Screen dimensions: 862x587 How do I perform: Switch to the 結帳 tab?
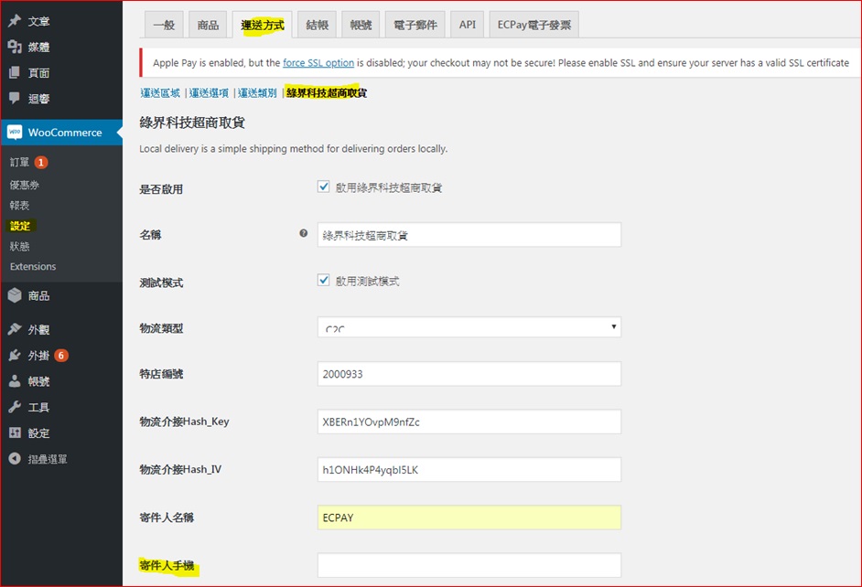coord(318,25)
